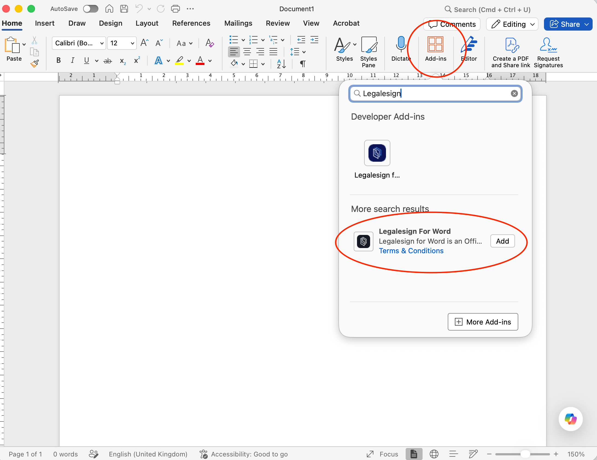Decrease paragraph indent

(x=301, y=40)
